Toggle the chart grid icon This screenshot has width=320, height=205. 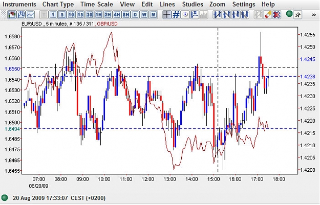click(176, 15)
